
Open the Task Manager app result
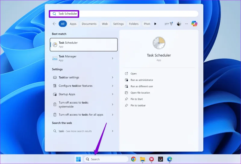(84, 58)
